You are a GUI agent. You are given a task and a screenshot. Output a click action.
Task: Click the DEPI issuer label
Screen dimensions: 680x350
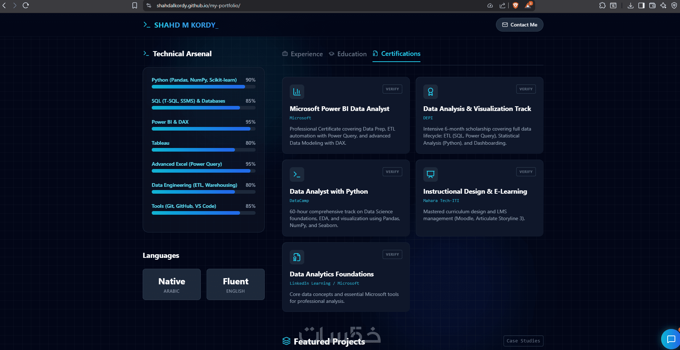[428, 118]
